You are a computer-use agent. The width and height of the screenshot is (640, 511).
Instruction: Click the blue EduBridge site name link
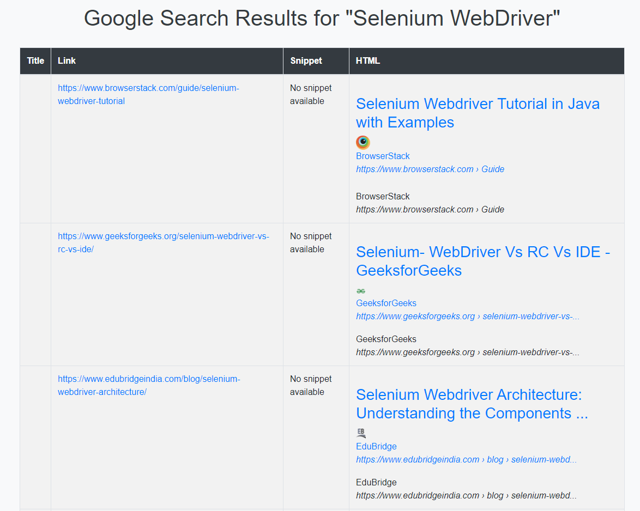click(x=376, y=447)
